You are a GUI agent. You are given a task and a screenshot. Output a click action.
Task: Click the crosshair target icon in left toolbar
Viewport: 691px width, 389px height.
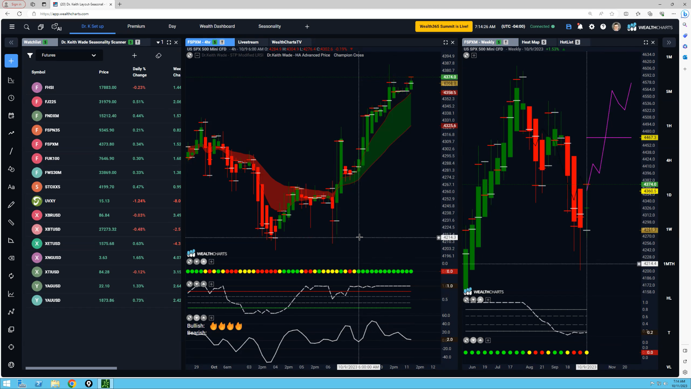click(x=11, y=347)
